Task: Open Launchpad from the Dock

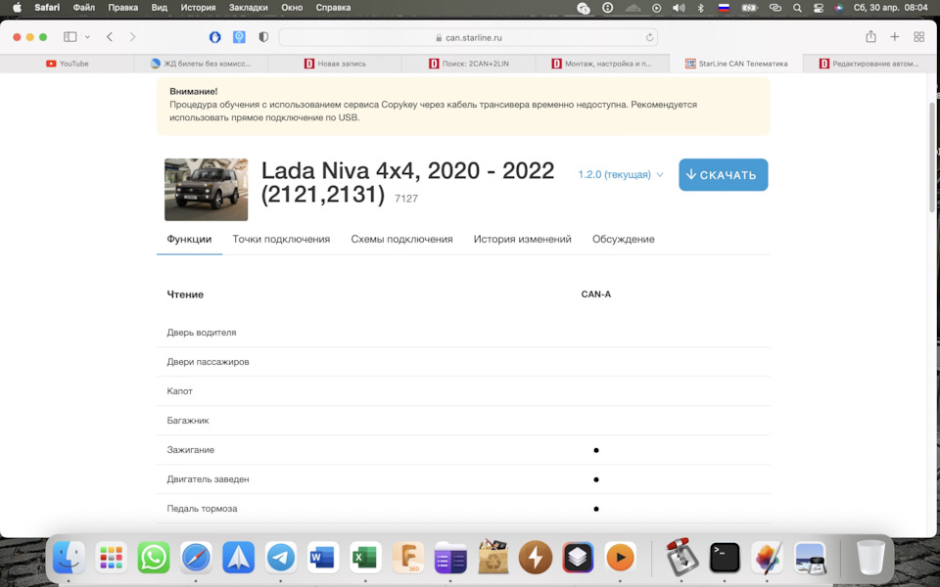Action: [111, 557]
